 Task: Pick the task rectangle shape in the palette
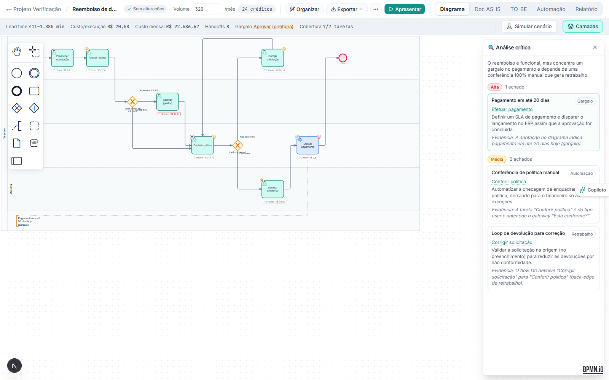34,91
